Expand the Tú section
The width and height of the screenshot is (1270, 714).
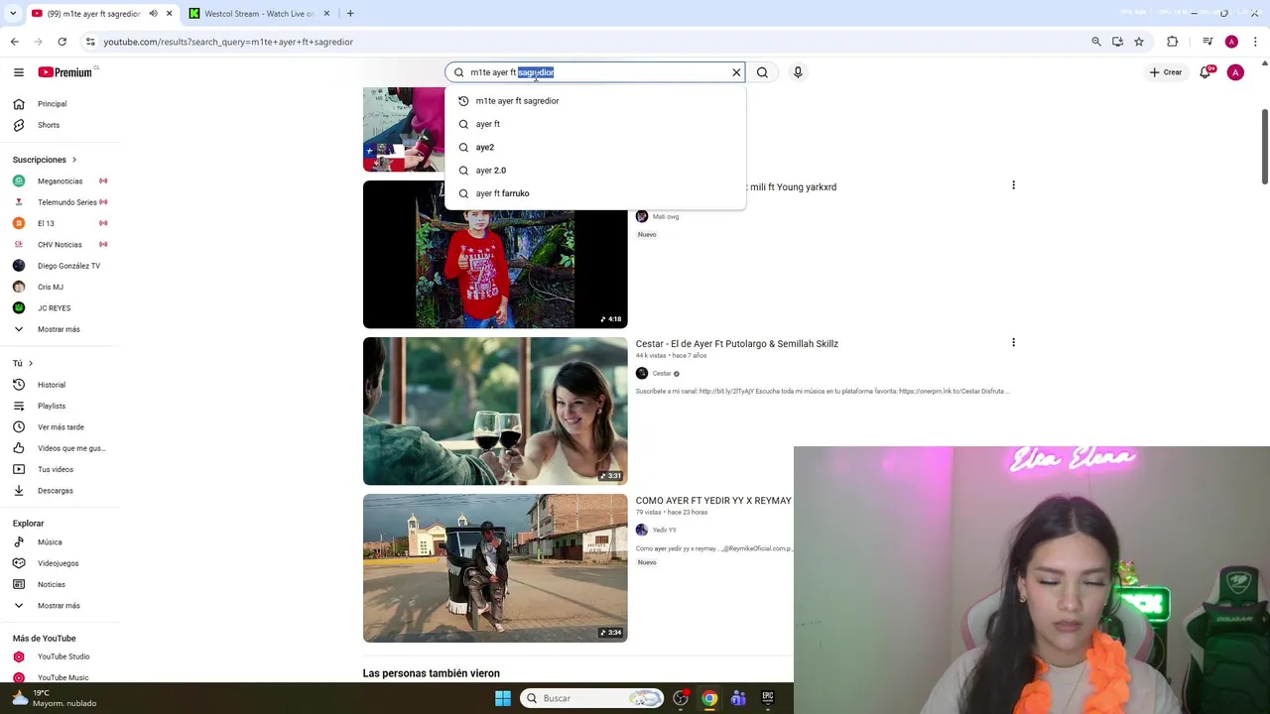pyautogui.click(x=23, y=363)
